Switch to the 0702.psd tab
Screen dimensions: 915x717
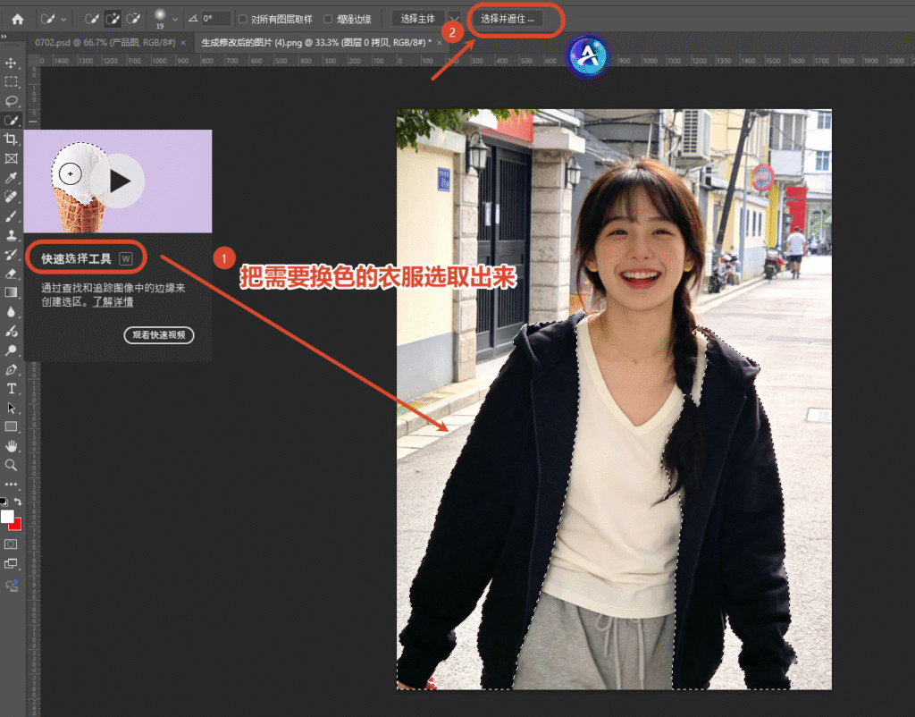pos(105,43)
